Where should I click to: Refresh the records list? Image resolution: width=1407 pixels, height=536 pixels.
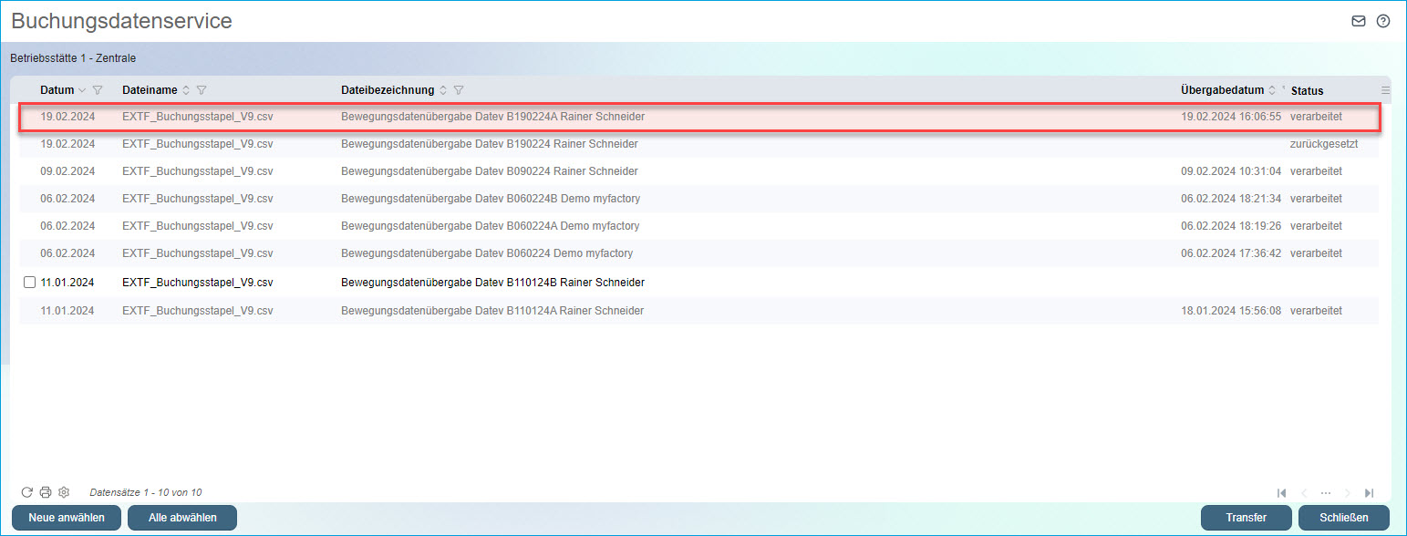click(27, 492)
